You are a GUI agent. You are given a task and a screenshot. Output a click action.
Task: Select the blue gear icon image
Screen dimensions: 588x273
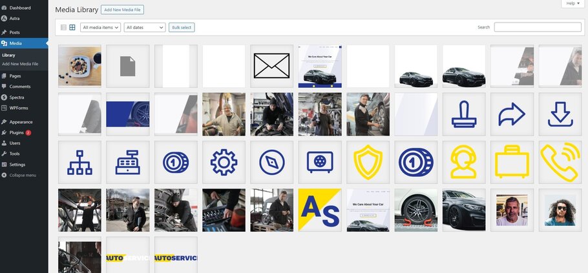point(224,162)
